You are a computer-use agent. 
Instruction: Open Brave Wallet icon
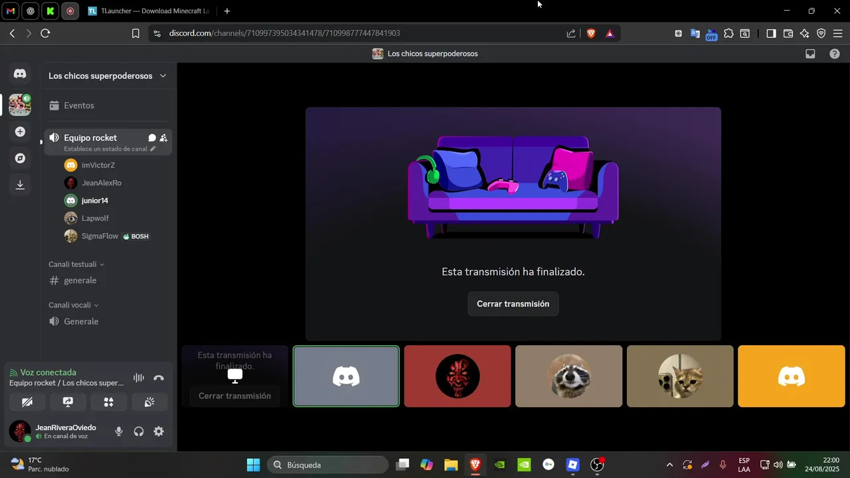[x=788, y=33]
